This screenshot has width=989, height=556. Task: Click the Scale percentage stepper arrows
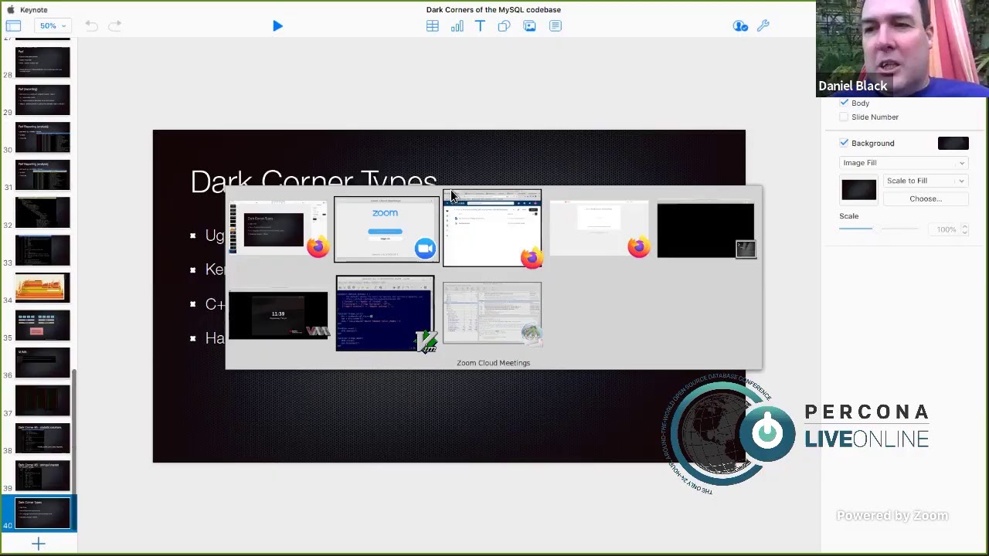[x=964, y=229]
